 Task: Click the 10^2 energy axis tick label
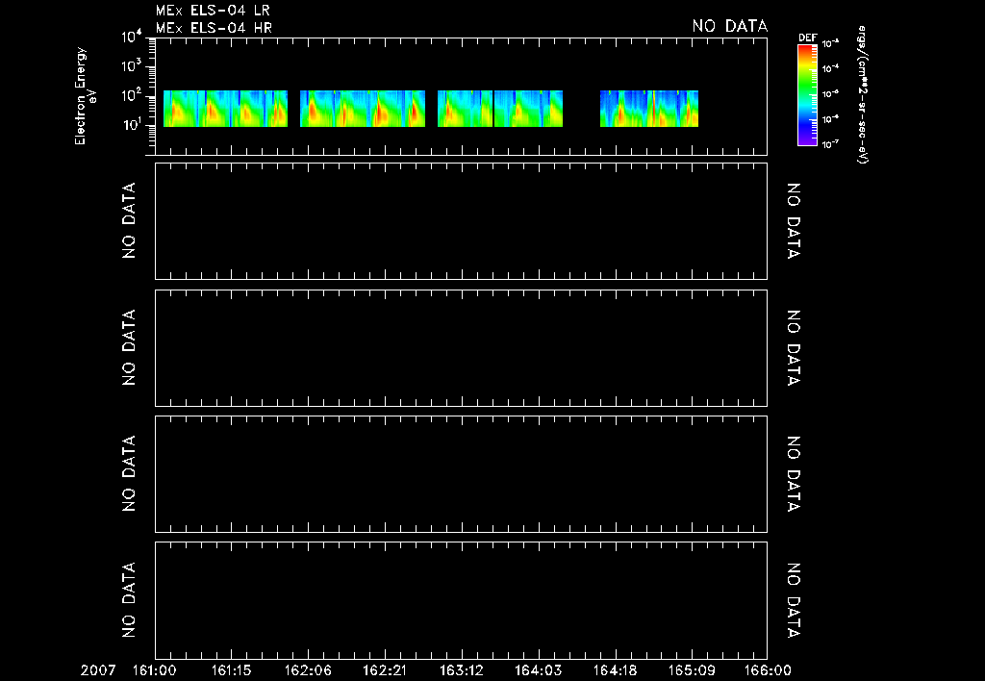tap(132, 95)
